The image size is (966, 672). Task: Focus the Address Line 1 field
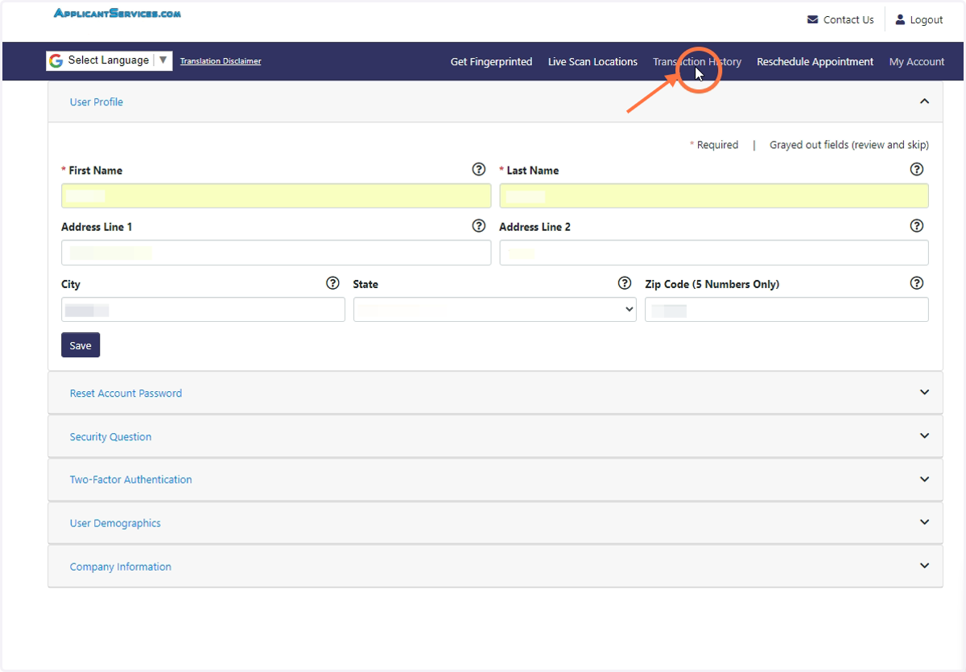(x=276, y=253)
